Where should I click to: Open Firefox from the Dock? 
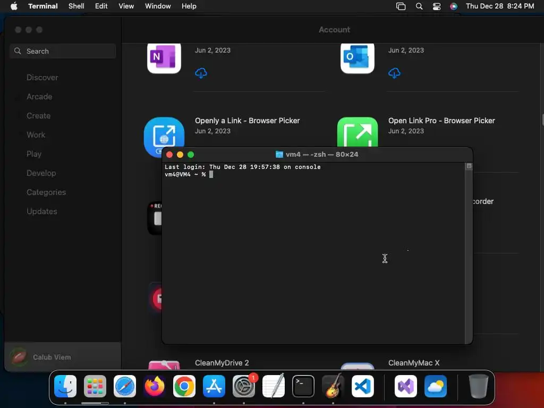click(155, 386)
